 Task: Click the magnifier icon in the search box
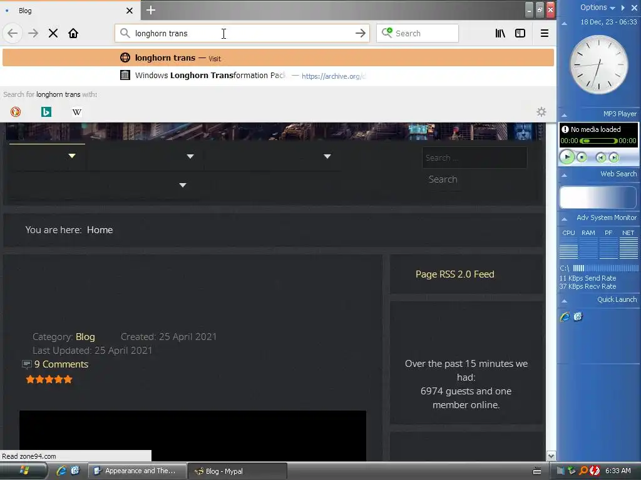click(x=387, y=32)
